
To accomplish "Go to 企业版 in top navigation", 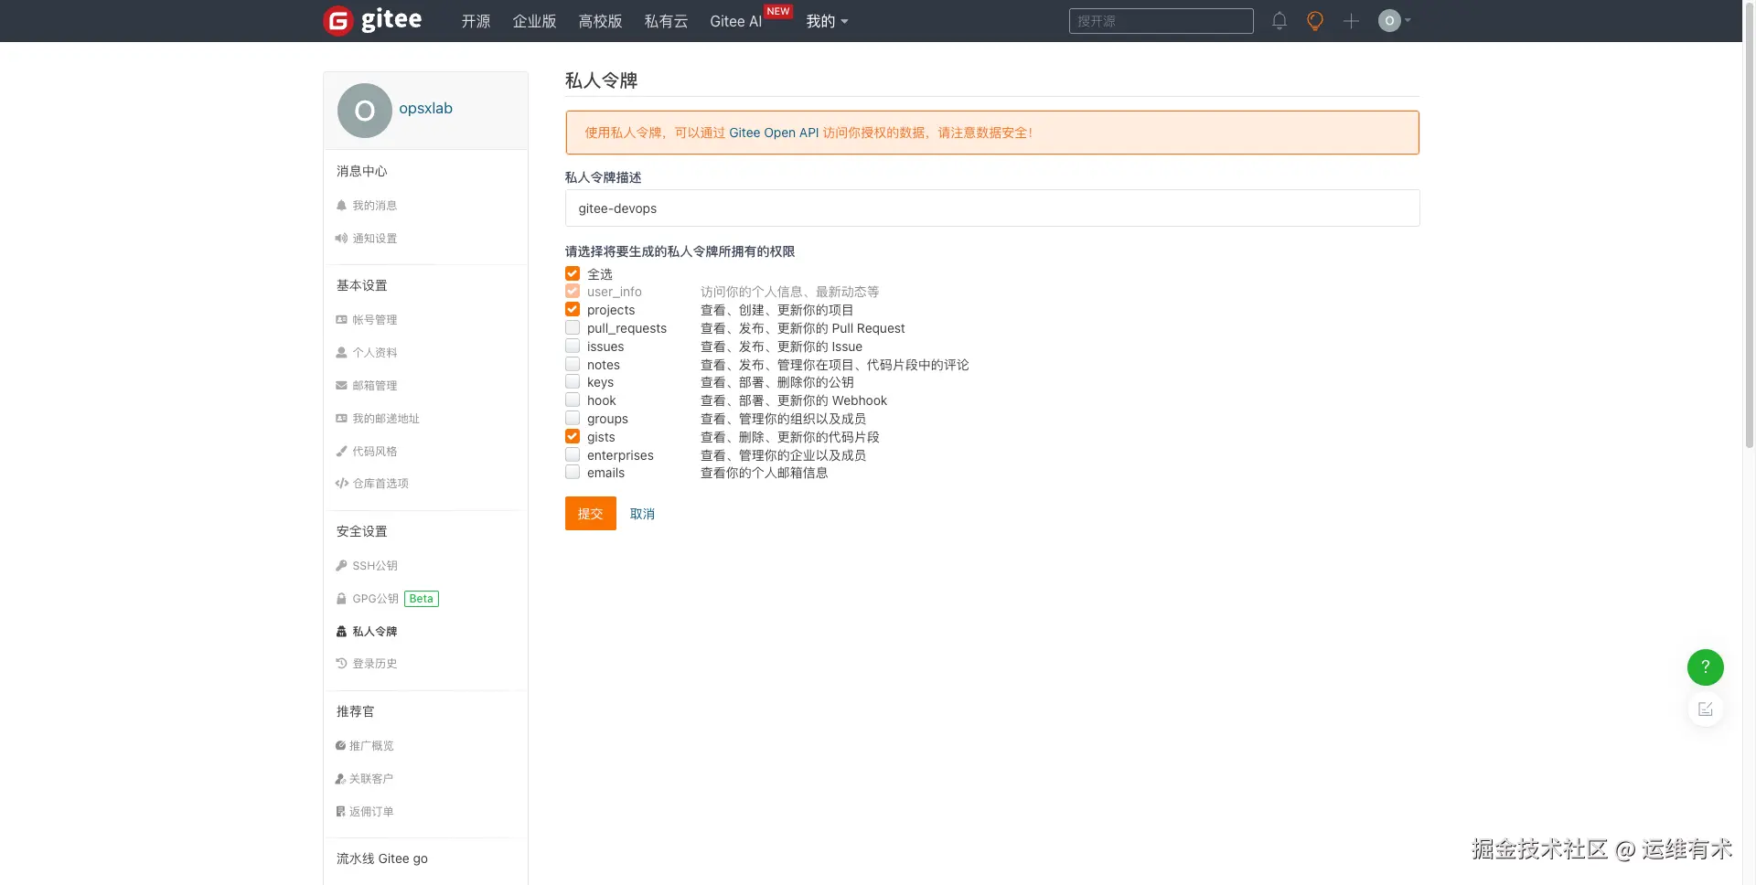I will [534, 21].
